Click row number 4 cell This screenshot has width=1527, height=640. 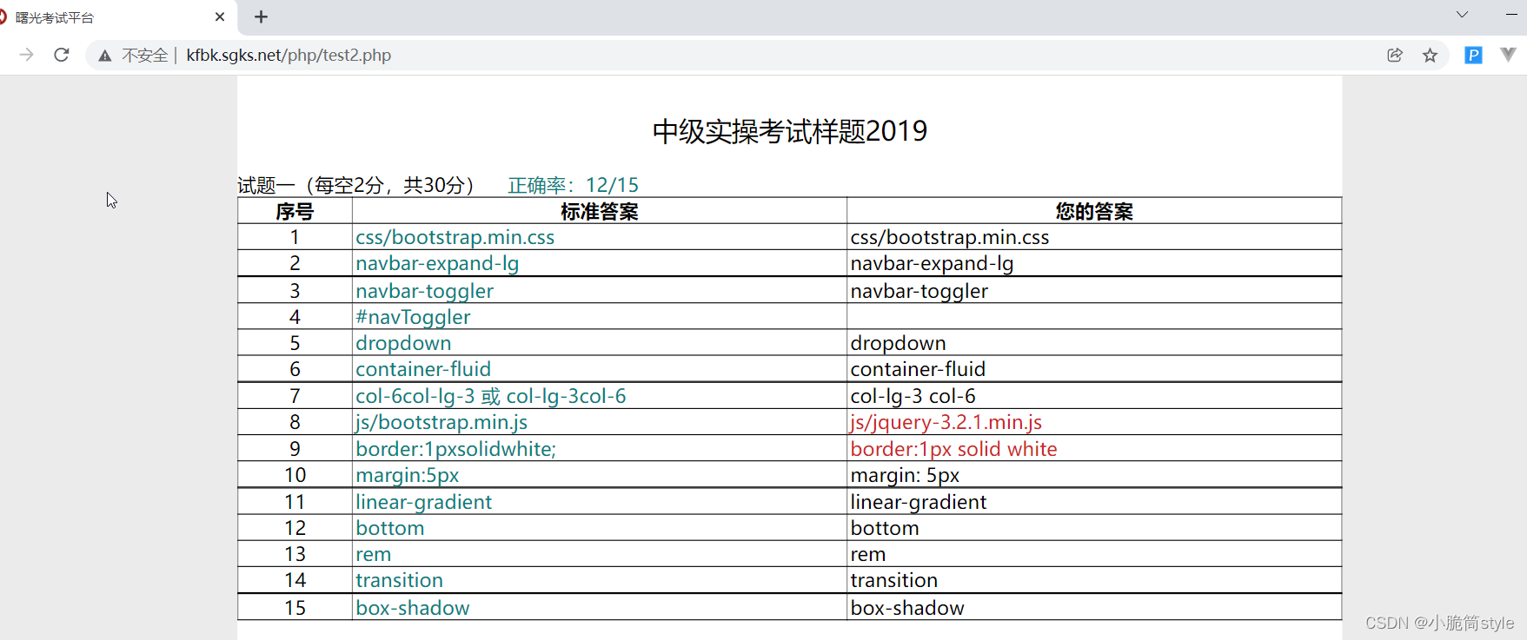(295, 317)
